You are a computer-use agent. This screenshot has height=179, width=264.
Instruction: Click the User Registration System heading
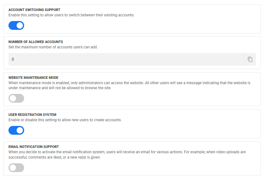click(32, 115)
